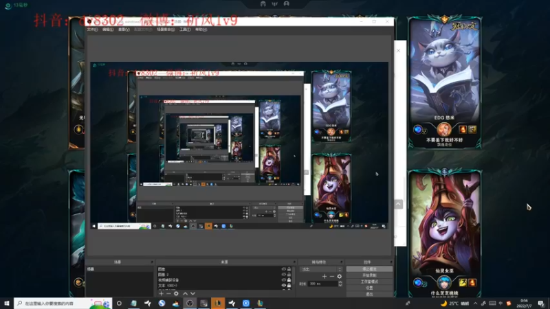Move selected source up
Image resolution: width=550 pixels, height=309 pixels.
tap(185, 294)
